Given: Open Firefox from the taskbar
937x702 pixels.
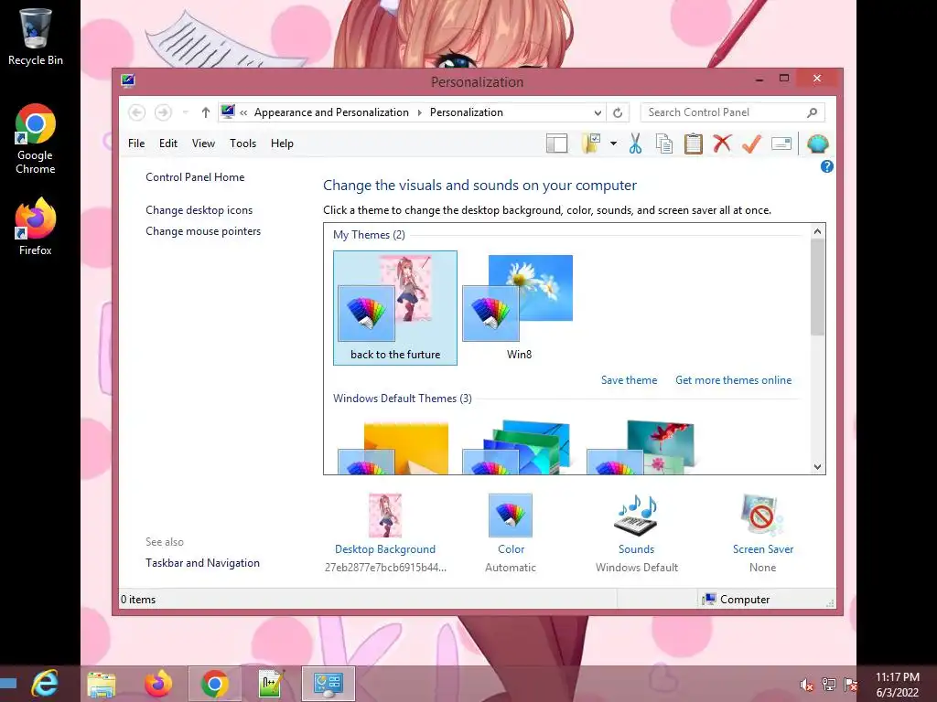Looking at the screenshot, I should coord(157,684).
